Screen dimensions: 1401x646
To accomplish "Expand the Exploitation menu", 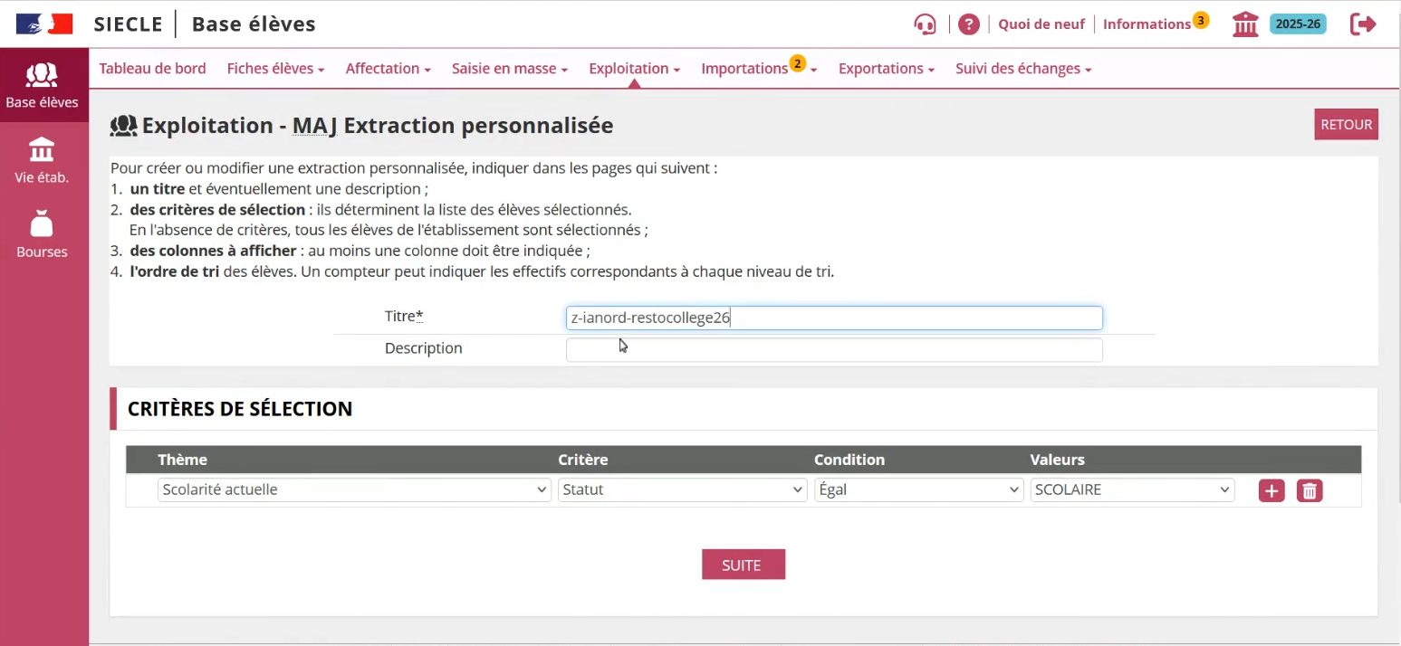I will (634, 69).
